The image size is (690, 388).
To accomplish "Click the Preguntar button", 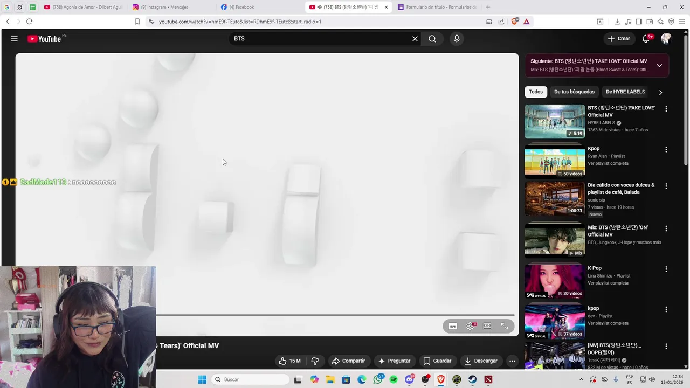I will [x=395, y=361].
